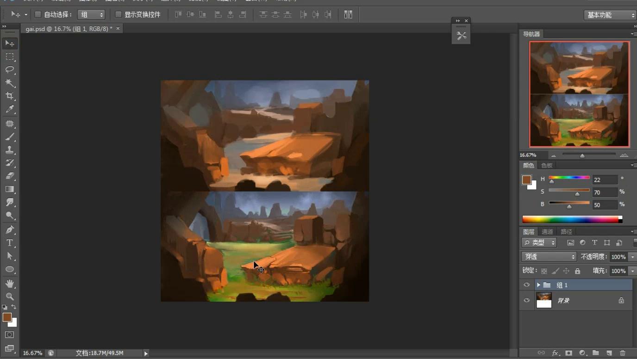
Task: Select the Crop tool
Action: click(10, 96)
